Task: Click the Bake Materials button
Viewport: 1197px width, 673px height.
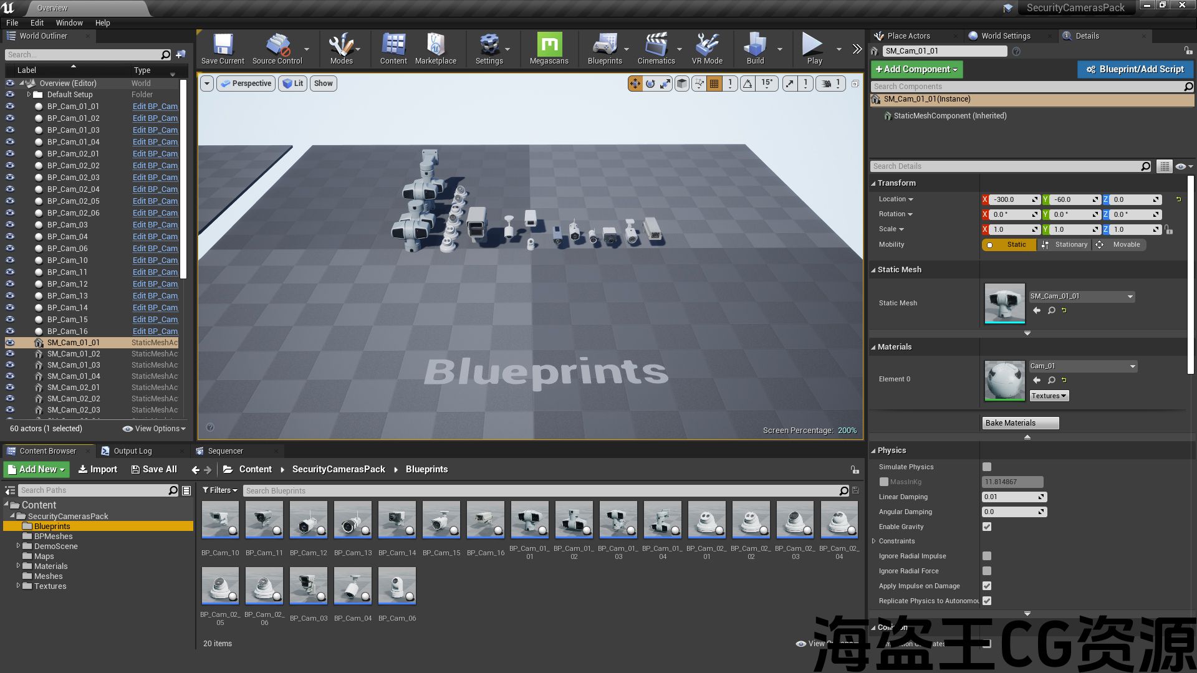Action: click(x=1020, y=422)
